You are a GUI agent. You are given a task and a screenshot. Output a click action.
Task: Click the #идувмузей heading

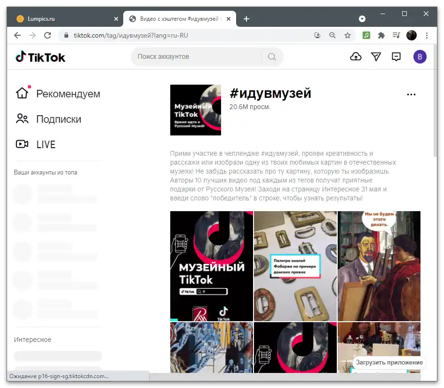click(x=270, y=93)
